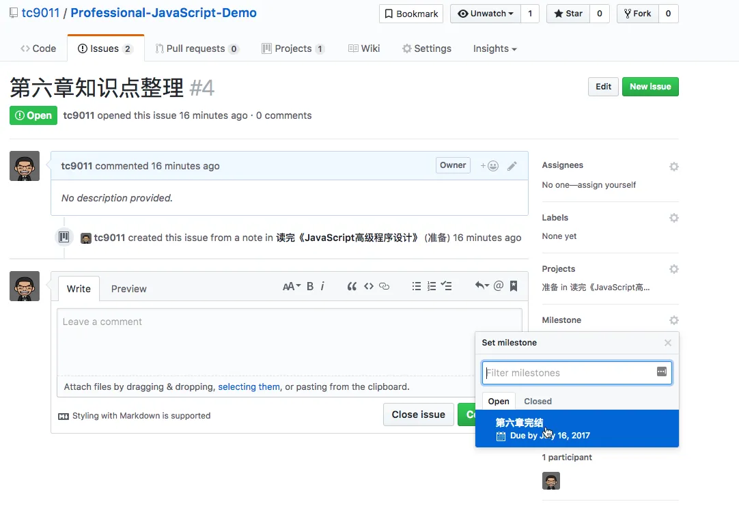739x506 pixels.
Task: Mention a user with the @ icon
Action: click(499, 287)
